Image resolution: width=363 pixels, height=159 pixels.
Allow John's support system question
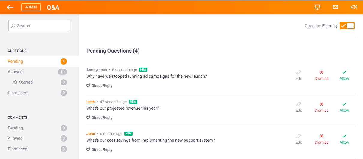tap(344, 139)
